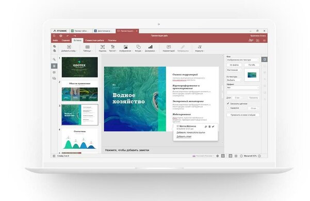Open the texture Выбрать dropdown

(x=234, y=80)
